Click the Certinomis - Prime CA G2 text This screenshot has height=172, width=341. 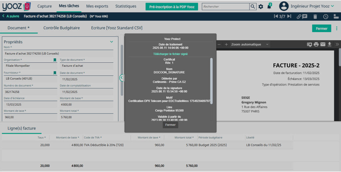(x=169, y=82)
